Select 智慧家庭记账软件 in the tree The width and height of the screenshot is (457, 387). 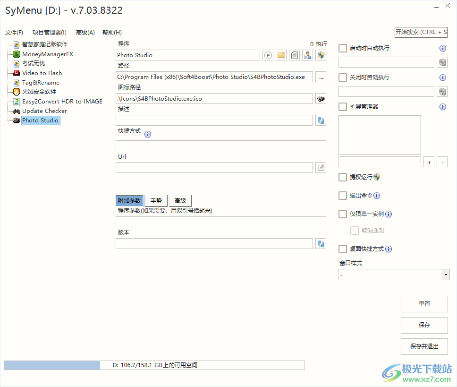45,44
